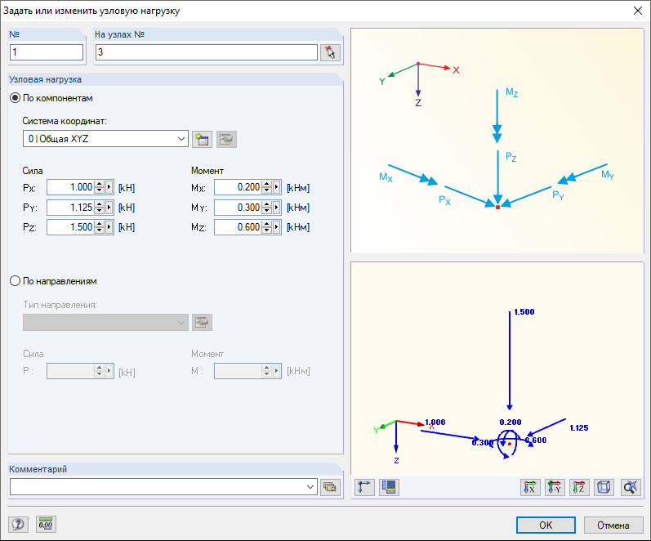Open the Pz value options arrow
The height and width of the screenshot is (541, 651).
pyautogui.click(x=109, y=227)
